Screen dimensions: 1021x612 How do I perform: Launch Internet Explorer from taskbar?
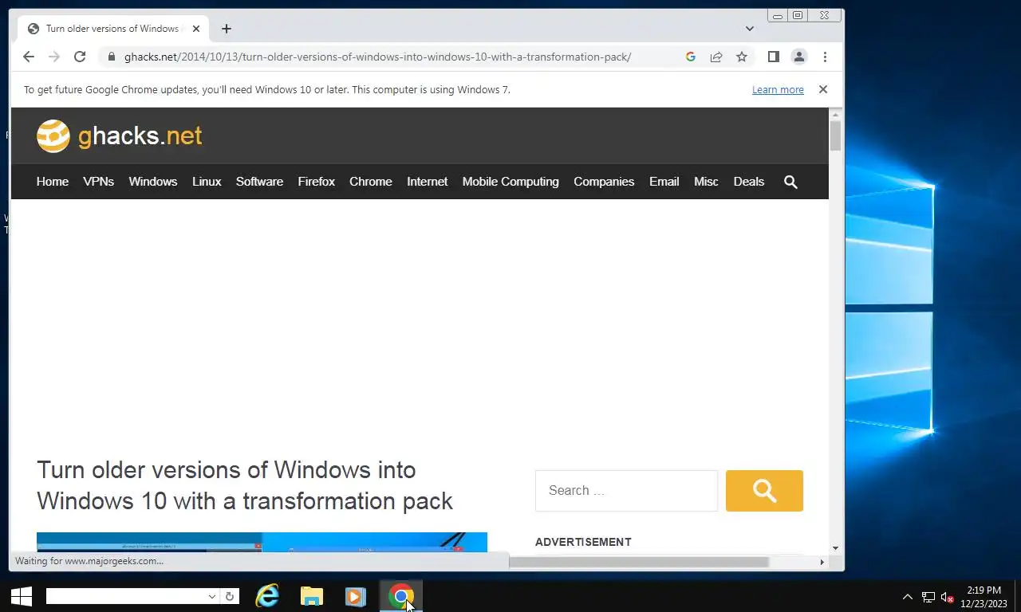tap(267, 596)
